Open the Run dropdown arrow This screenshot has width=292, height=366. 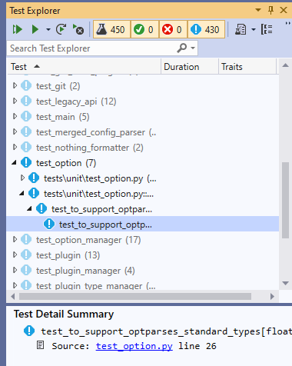coord(48,29)
